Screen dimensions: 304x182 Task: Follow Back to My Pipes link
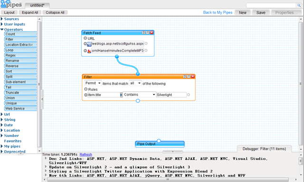click(218, 12)
